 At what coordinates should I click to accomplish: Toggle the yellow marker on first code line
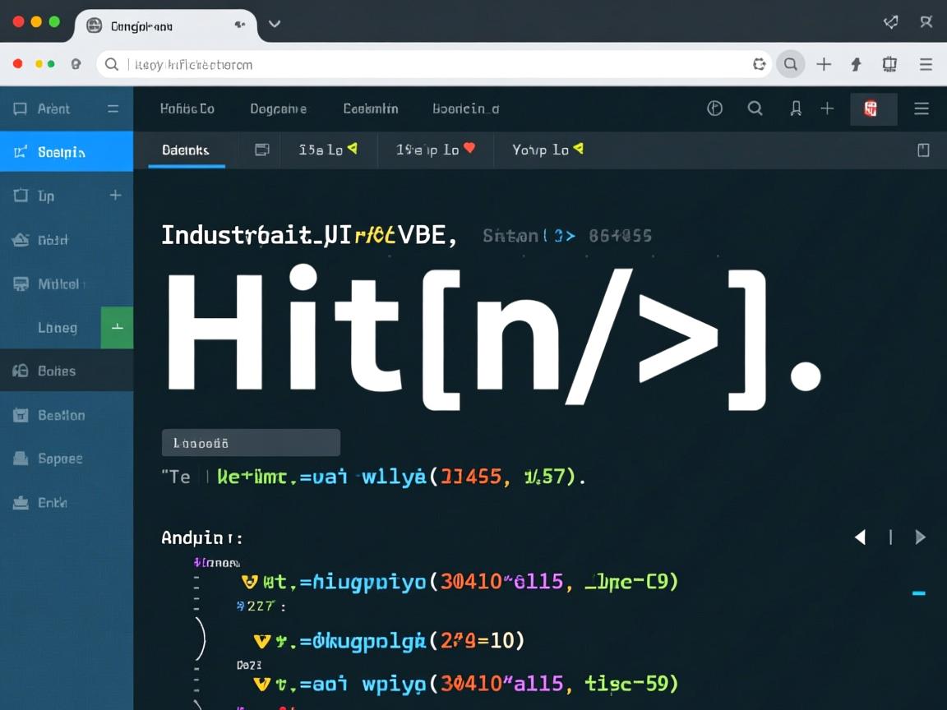pyautogui.click(x=249, y=582)
